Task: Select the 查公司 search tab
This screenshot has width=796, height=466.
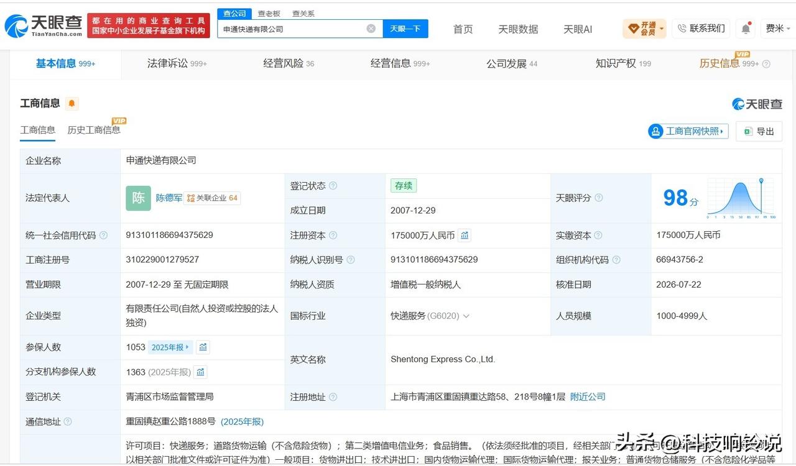Action: pos(234,14)
